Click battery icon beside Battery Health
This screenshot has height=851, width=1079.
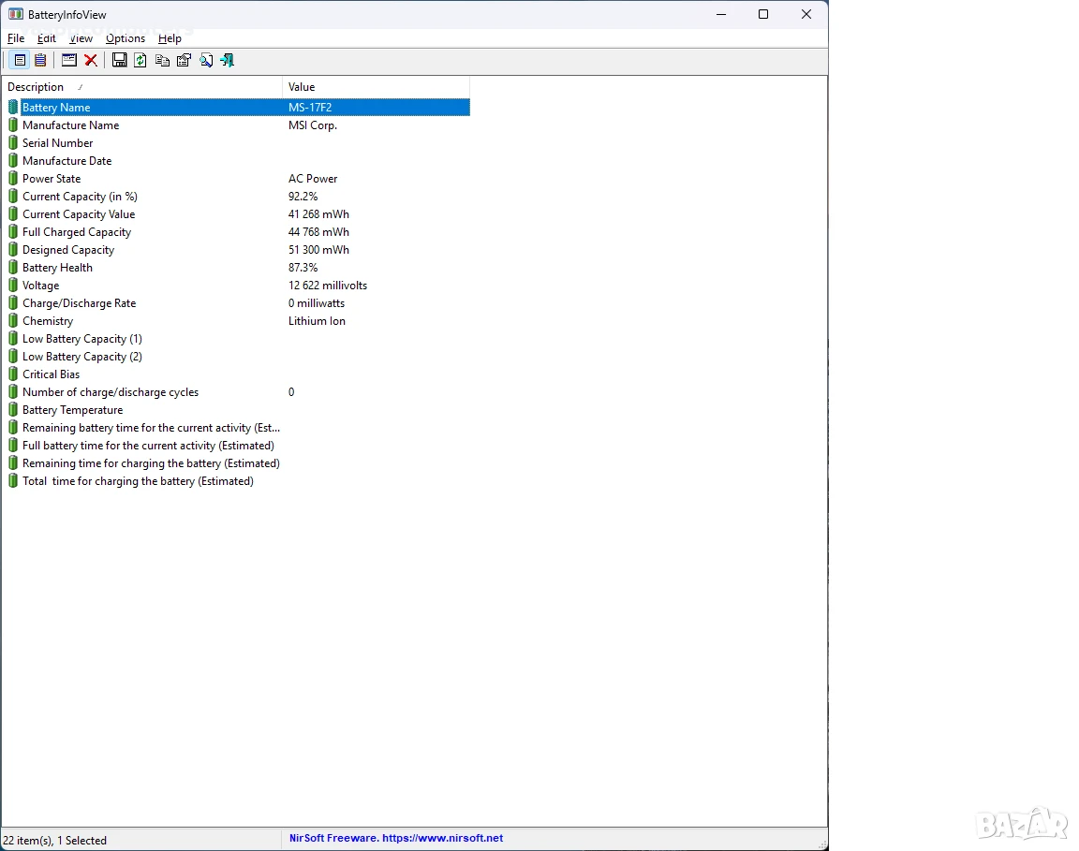[x=13, y=268]
